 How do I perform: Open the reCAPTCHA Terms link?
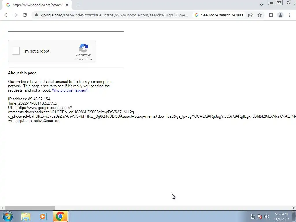point(88,59)
